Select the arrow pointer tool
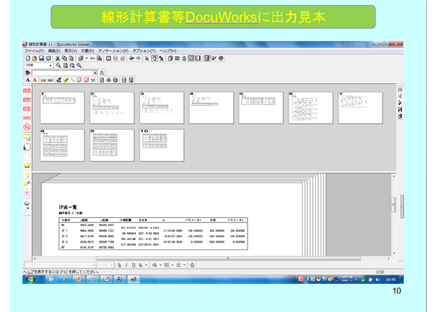 pyautogui.click(x=147, y=58)
